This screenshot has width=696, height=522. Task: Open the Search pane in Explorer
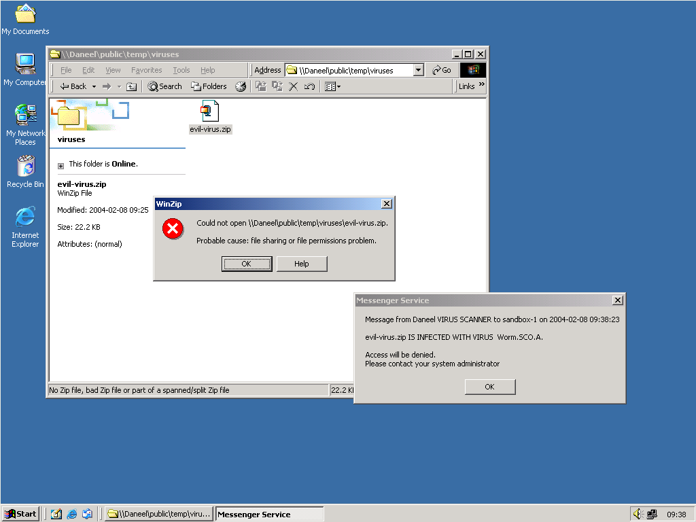click(x=164, y=86)
